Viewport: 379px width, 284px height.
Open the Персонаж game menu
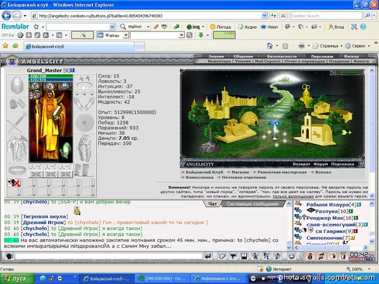[x=322, y=56]
